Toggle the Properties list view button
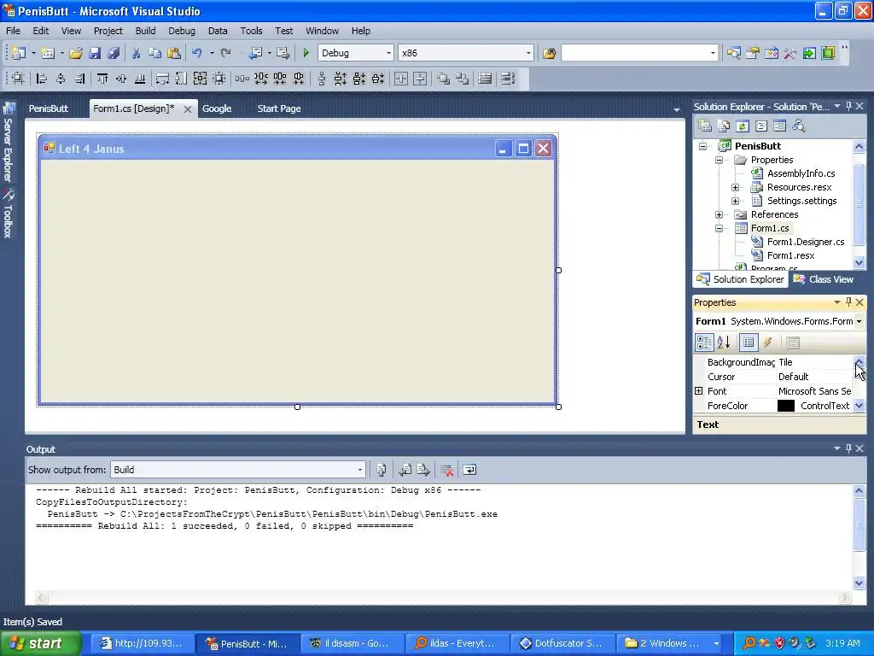Screen dimensions: 874x656 coord(748,342)
